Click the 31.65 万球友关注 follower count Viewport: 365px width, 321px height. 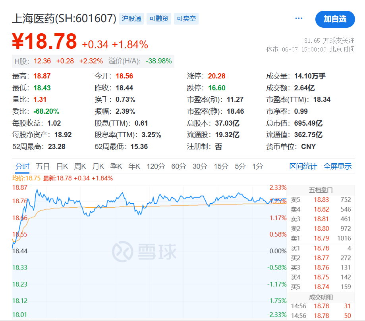click(x=329, y=41)
